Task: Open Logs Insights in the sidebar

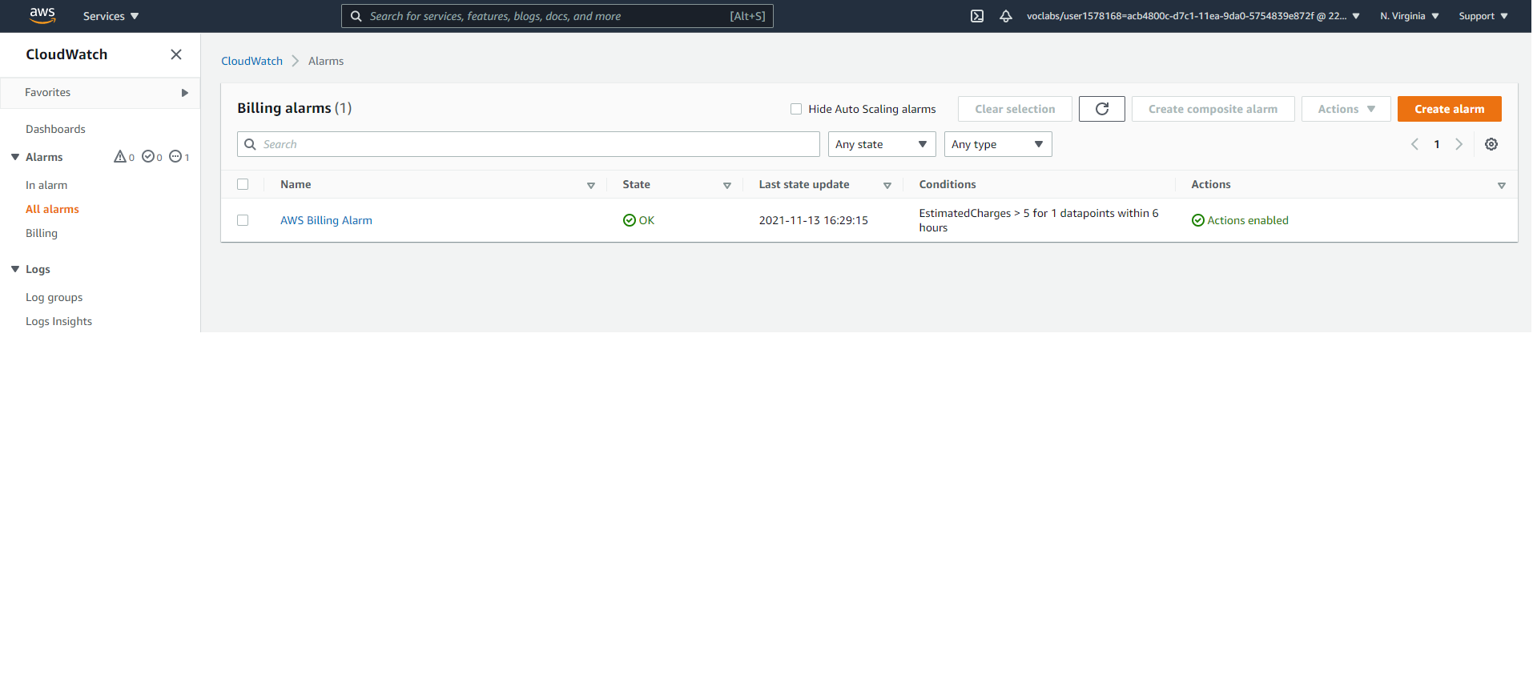Action: pos(58,321)
